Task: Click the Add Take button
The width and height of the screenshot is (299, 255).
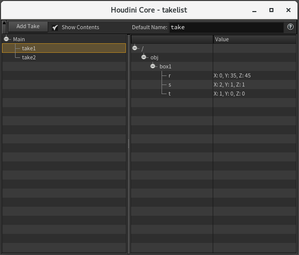Action: (28, 26)
